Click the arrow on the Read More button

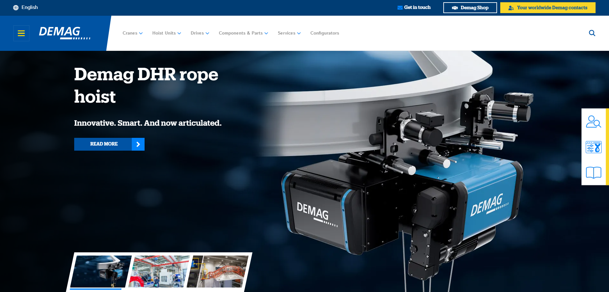[138, 144]
